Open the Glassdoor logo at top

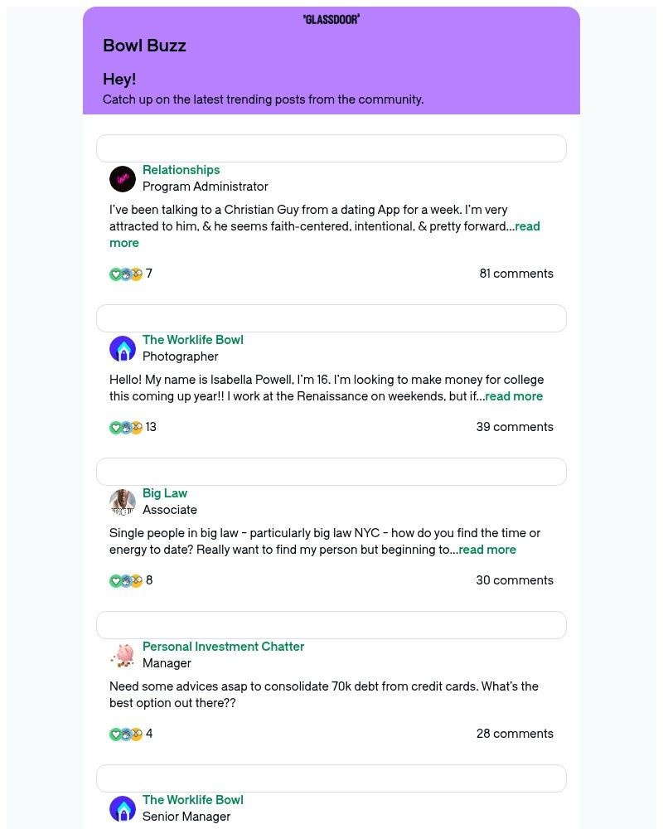click(x=331, y=20)
